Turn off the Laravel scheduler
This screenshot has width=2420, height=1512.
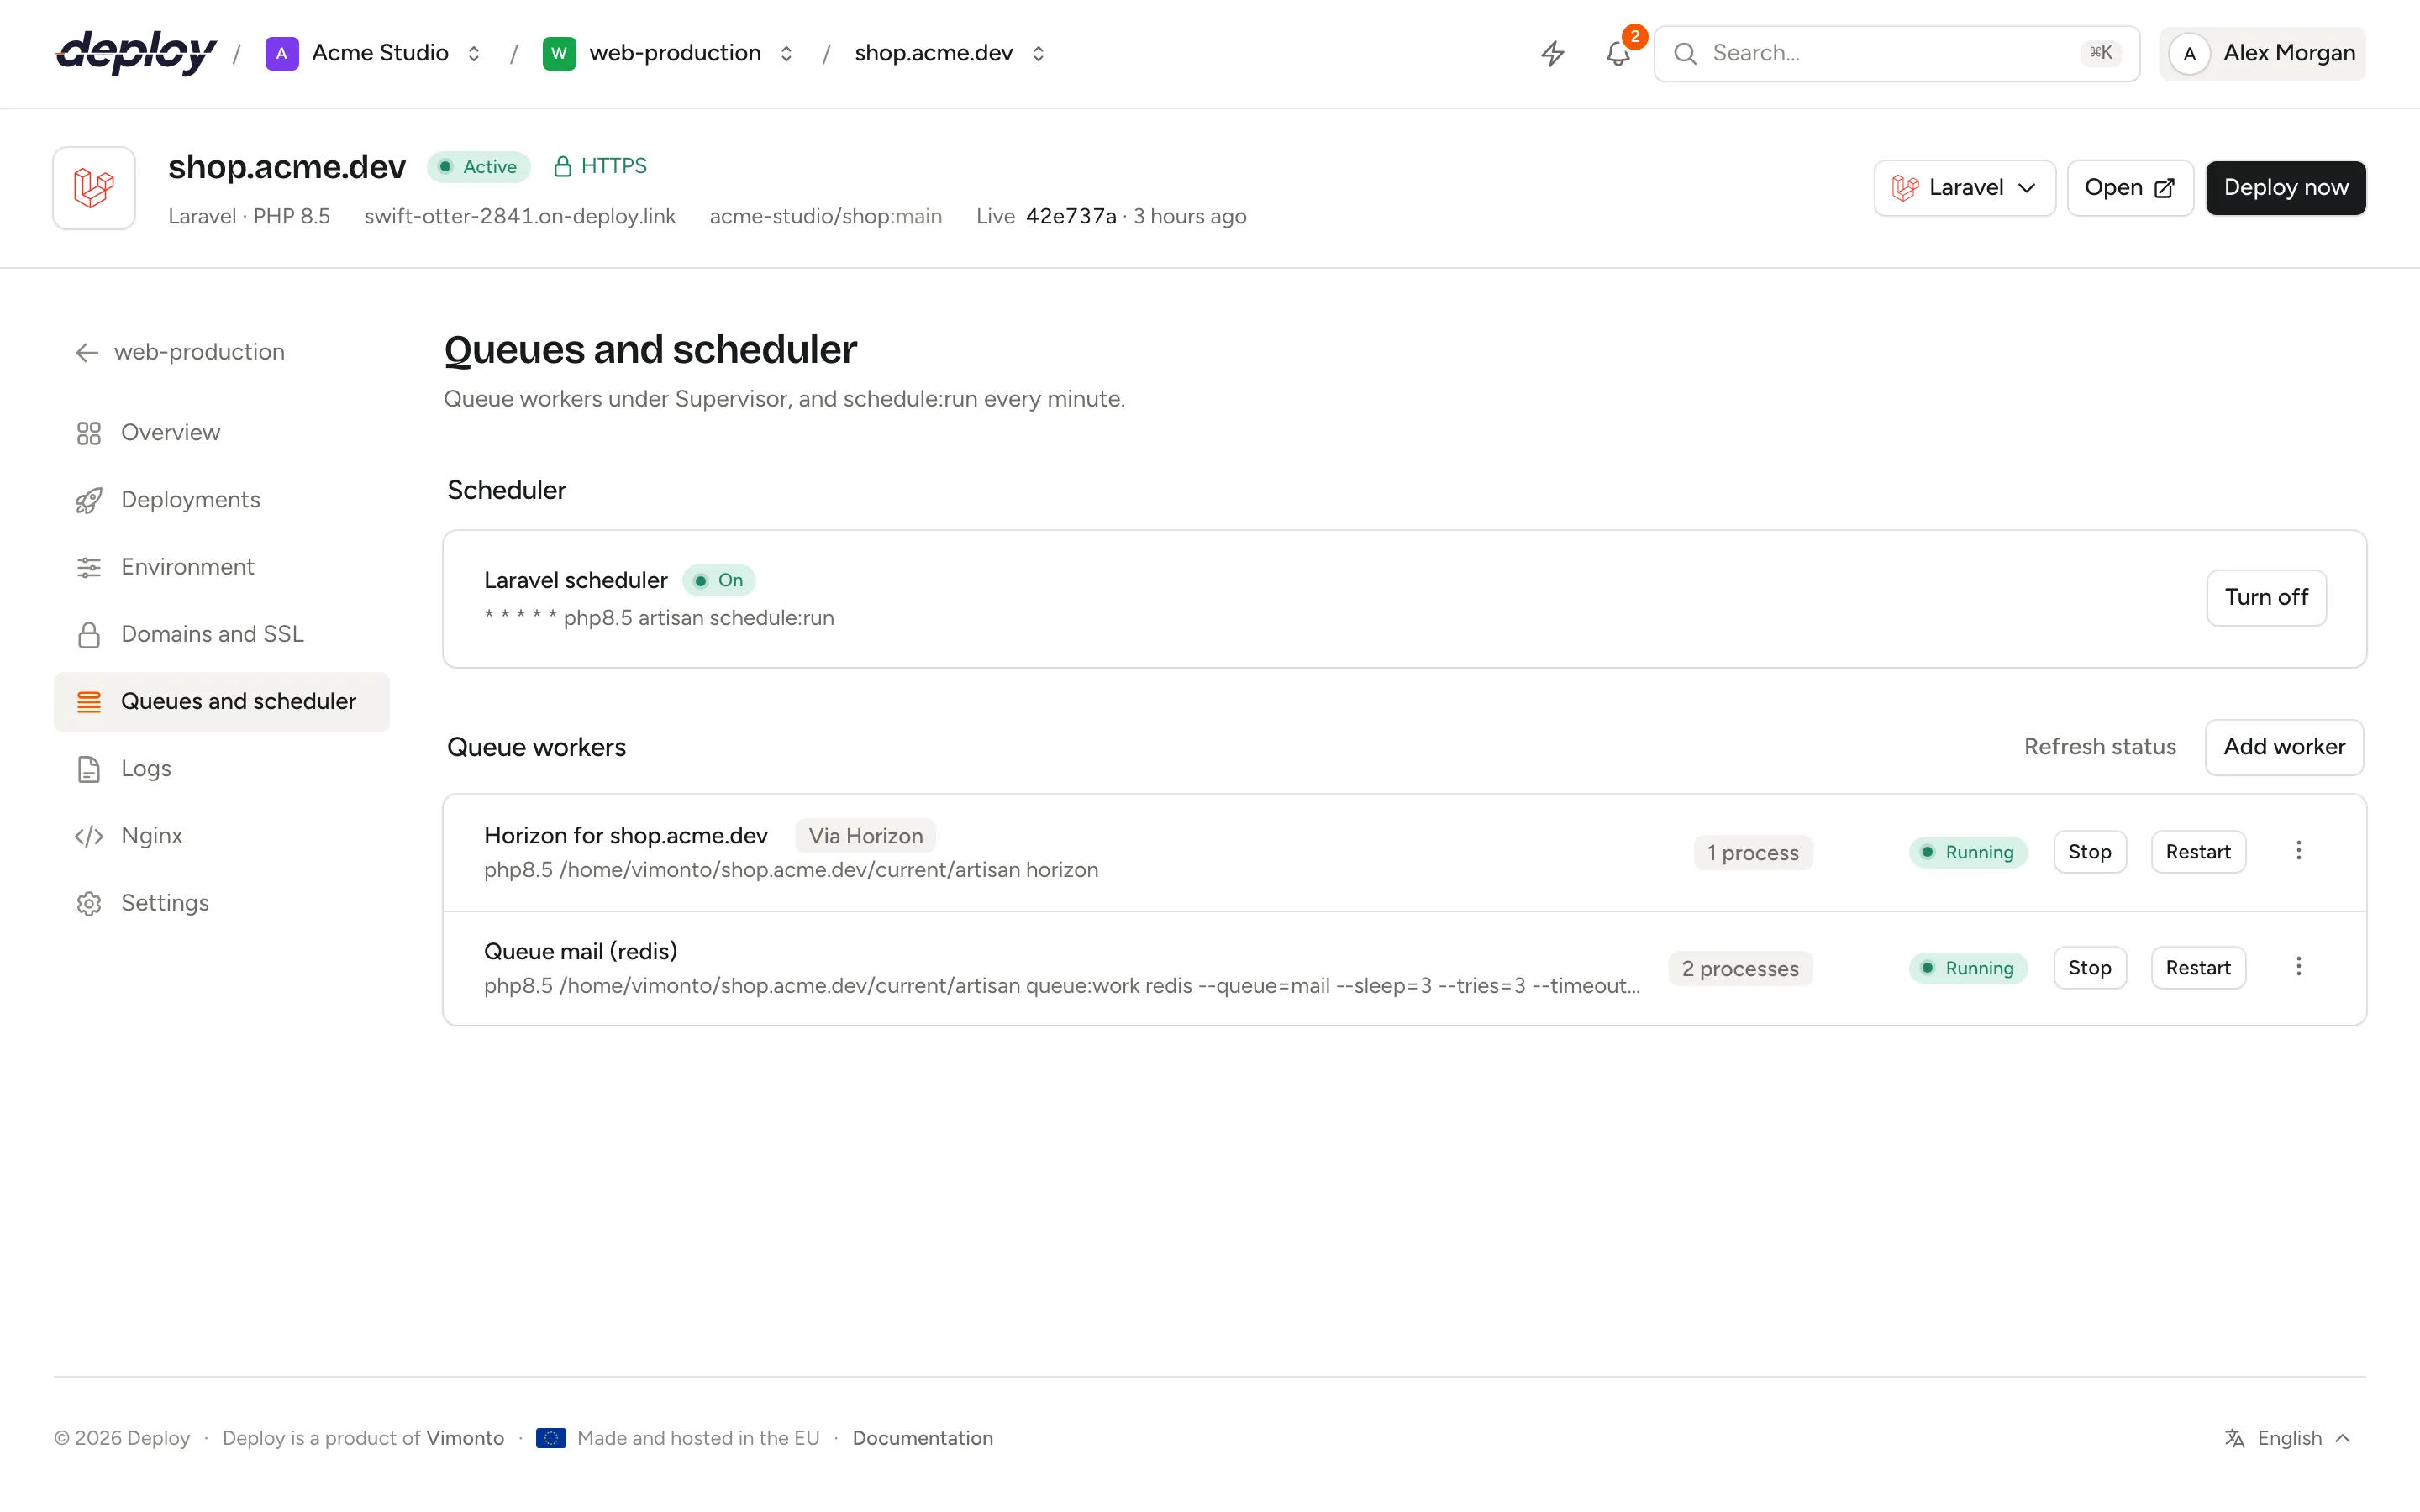pyautogui.click(x=2266, y=597)
